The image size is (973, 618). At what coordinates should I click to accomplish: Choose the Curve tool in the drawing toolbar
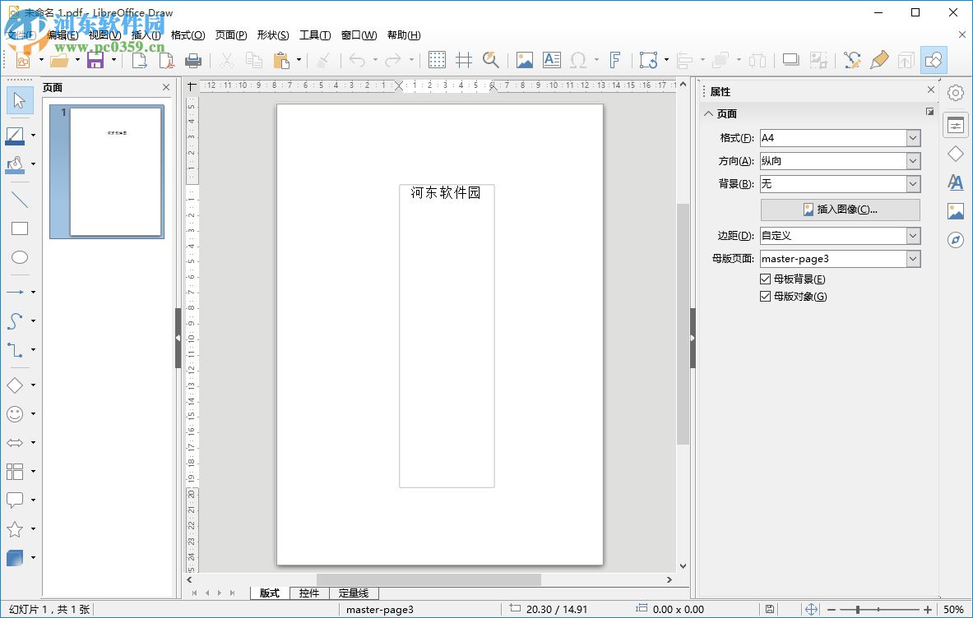(15, 321)
